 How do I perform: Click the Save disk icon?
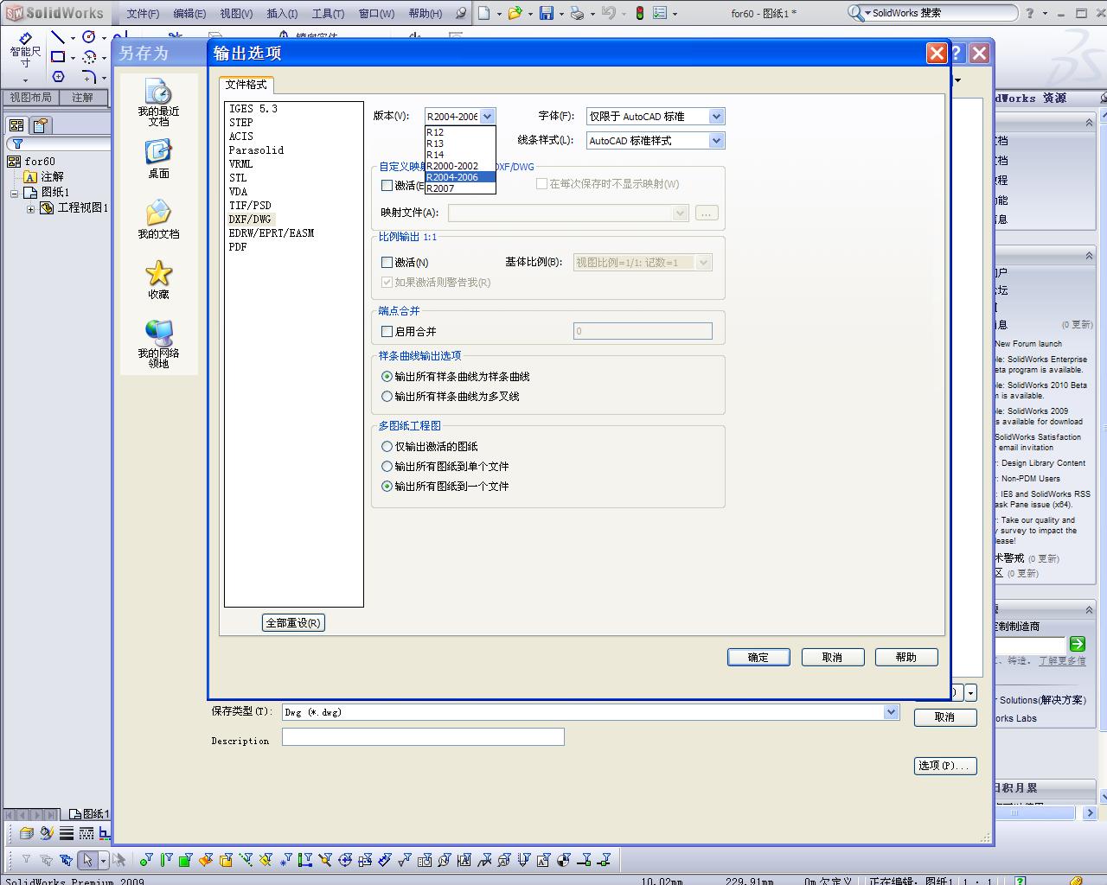[547, 13]
